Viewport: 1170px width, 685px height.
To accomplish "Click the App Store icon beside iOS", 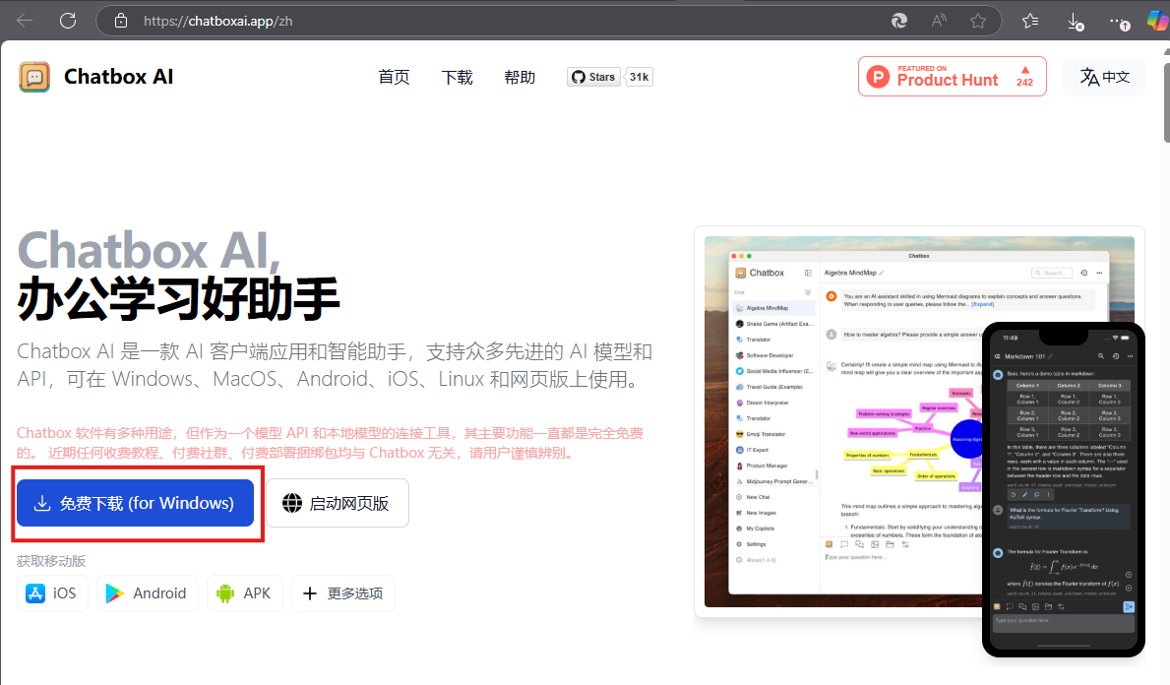I will click(35, 593).
